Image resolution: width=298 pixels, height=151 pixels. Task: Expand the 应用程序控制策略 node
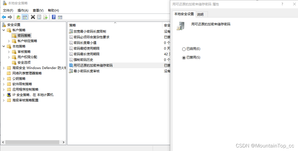pyautogui.click(x=4, y=89)
